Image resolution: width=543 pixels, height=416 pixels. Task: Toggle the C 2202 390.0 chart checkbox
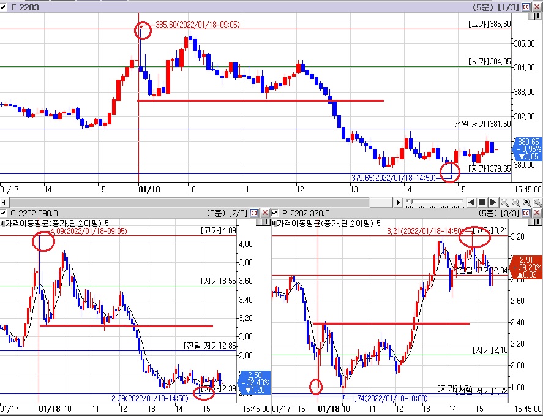[3, 213]
